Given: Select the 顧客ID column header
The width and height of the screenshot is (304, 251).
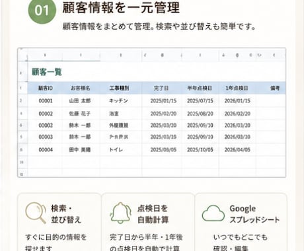Looking at the screenshot, I should click(x=46, y=88).
